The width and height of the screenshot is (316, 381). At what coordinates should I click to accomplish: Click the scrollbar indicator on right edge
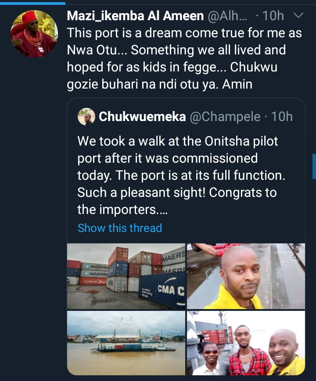[314, 167]
